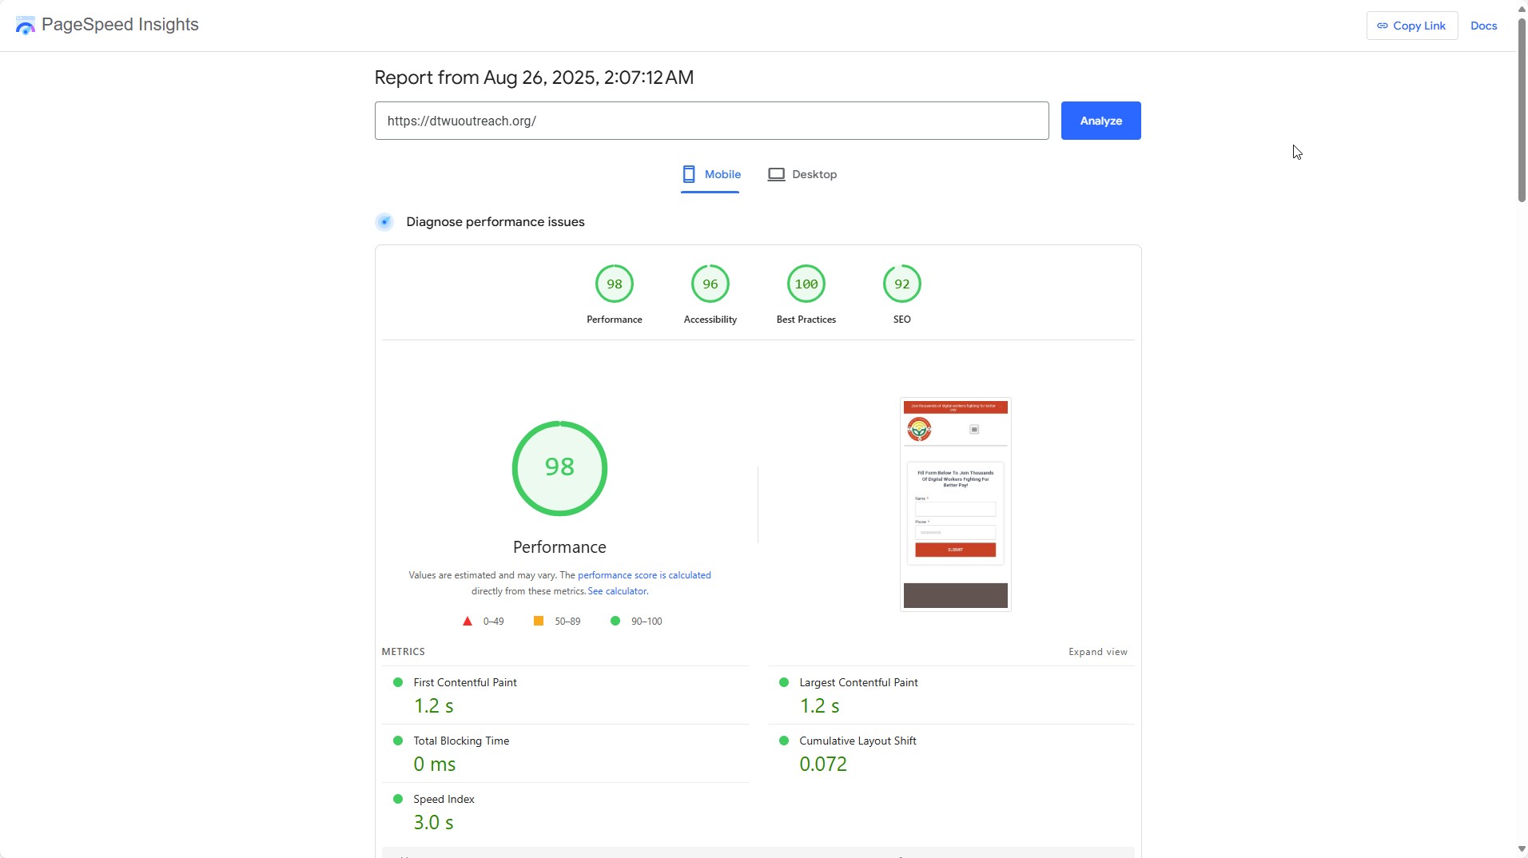
Task: Click the vertical scrollbar thumb
Action: (x=1522, y=109)
